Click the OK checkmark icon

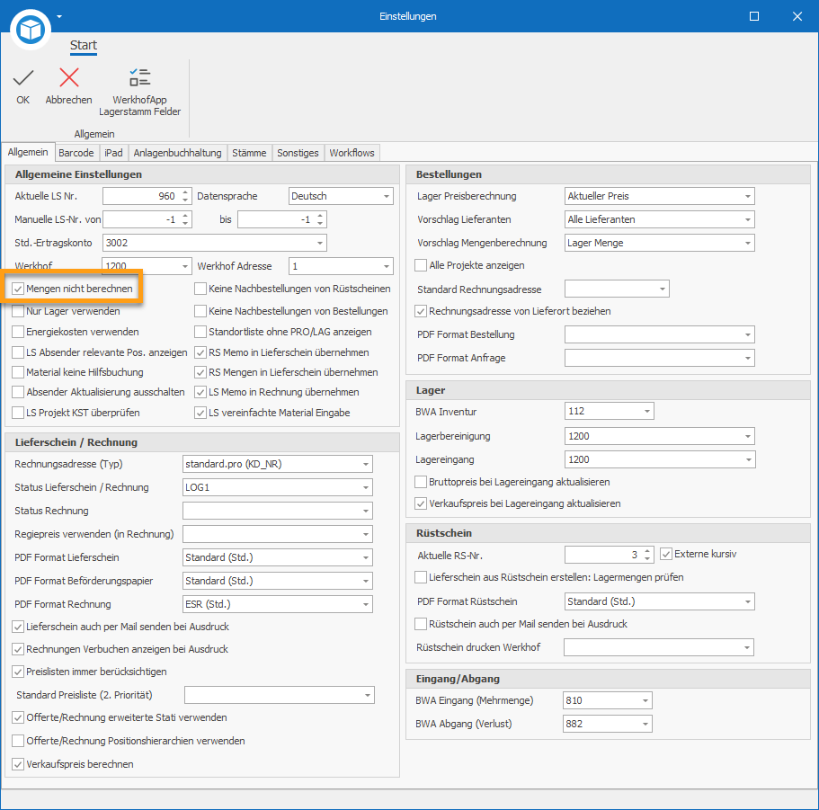[23, 78]
